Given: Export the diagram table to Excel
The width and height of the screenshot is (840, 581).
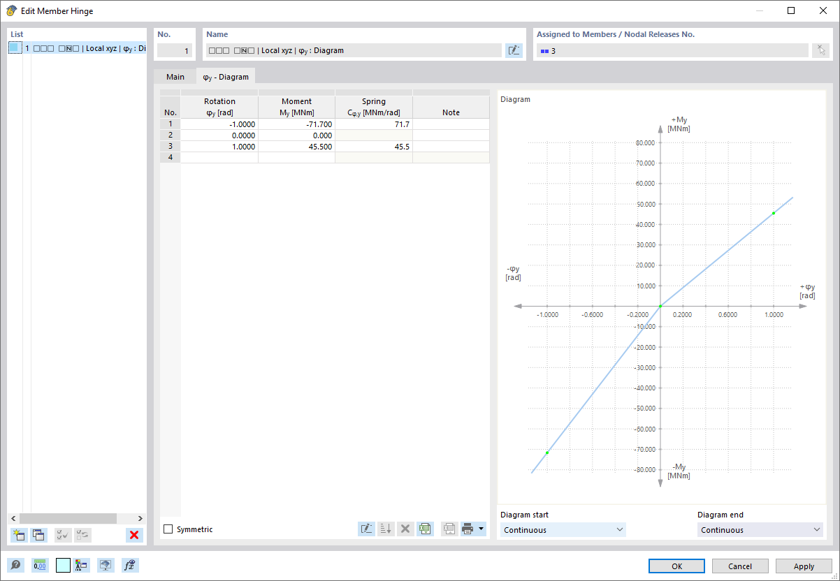Looking at the screenshot, I should (425, 529).
